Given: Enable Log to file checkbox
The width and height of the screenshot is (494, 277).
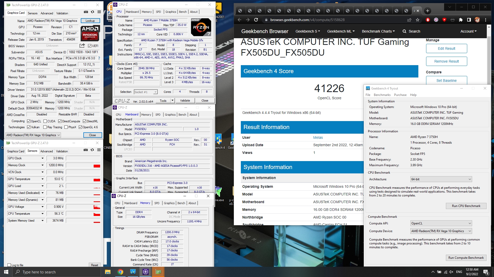Looking at the screenshot, I should pyautogui.click(x=9, y=265).
